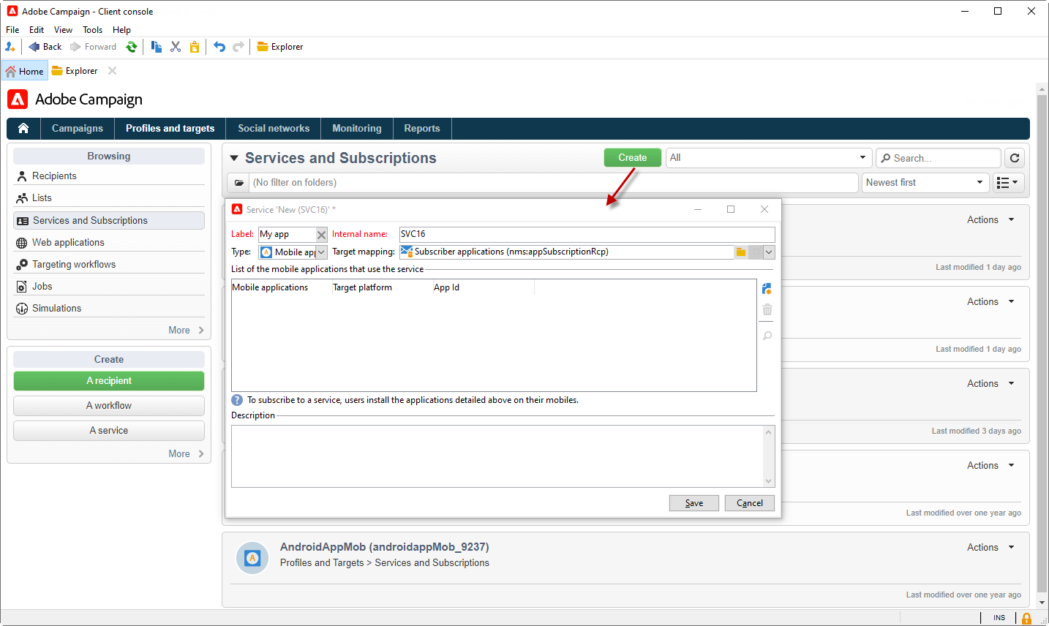1049x626 pixels.
Task: Click the greyed-out Redo arrow icon
Action: click(238, 47)
